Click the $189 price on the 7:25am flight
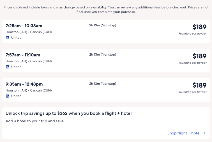212x142 pixels. [x=199, y=27]
